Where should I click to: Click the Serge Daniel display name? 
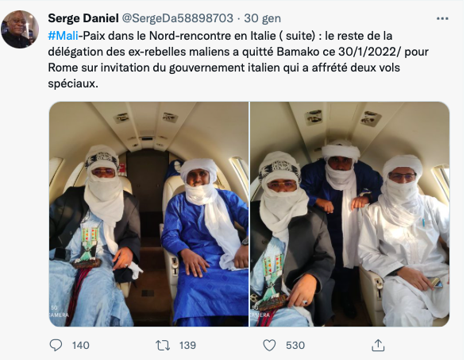(x=83, y=18)
